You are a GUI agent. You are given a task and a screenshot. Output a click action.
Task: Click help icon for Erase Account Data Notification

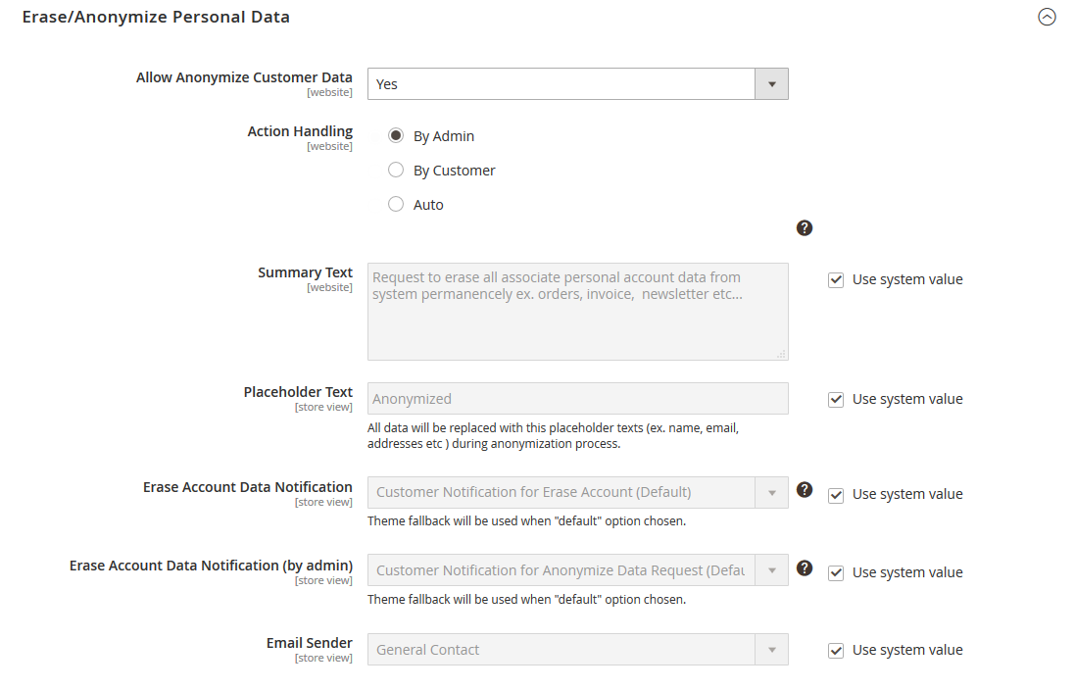point(804,490)
